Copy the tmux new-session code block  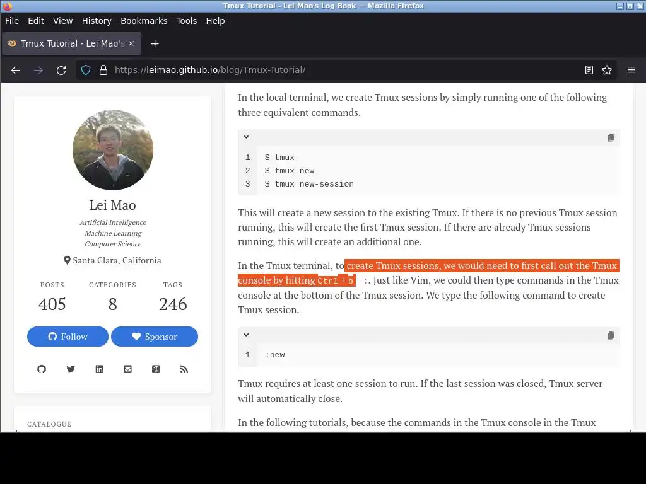pos(611,137)
